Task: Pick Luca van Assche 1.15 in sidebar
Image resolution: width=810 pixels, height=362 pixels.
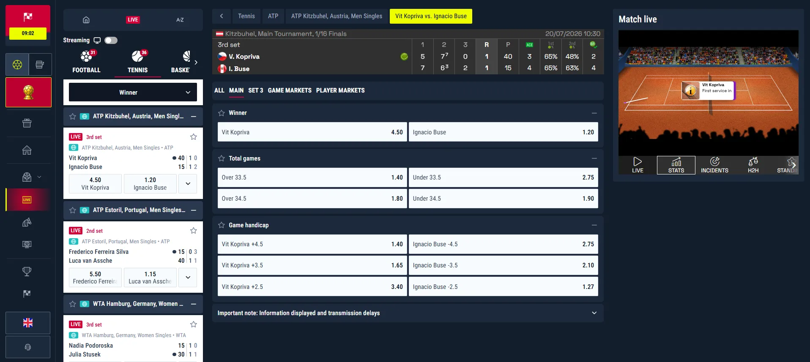Action: pyautogui.click(x=150, y=278)
